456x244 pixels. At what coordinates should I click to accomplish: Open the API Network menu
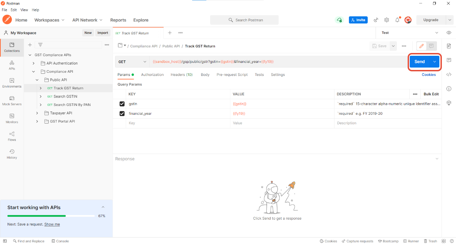[x=87, y=20]
